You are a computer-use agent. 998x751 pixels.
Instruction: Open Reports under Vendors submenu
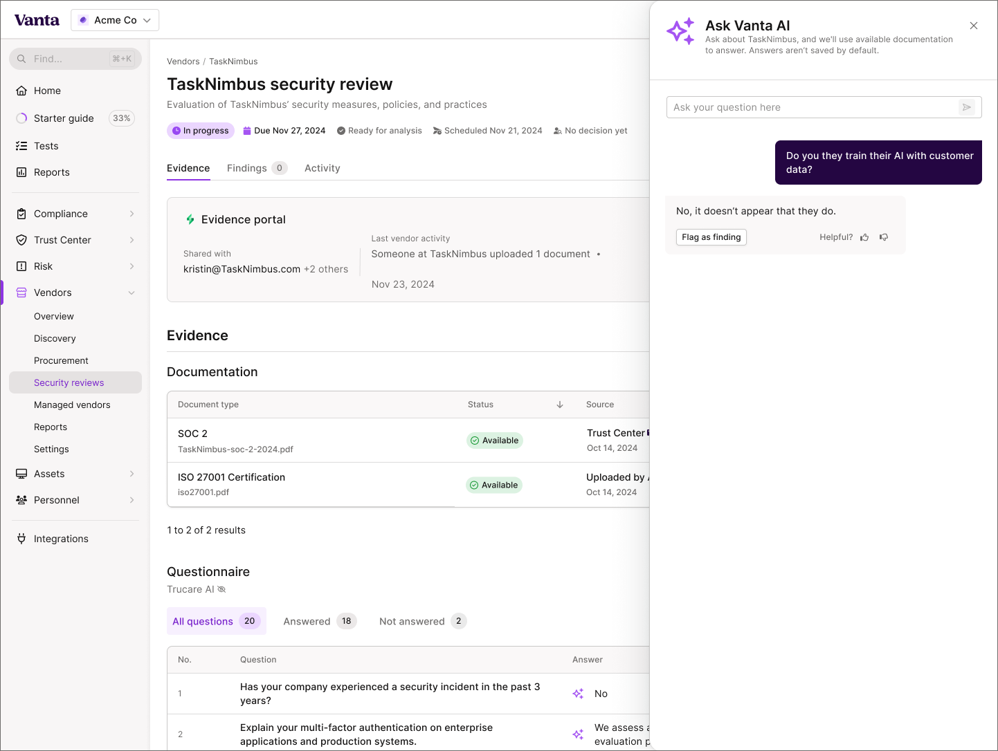click(51, 427)
